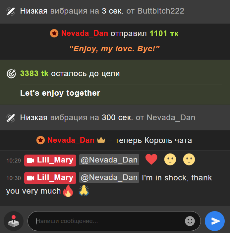Click Nevada_Dan in King of chat notice

71,140
